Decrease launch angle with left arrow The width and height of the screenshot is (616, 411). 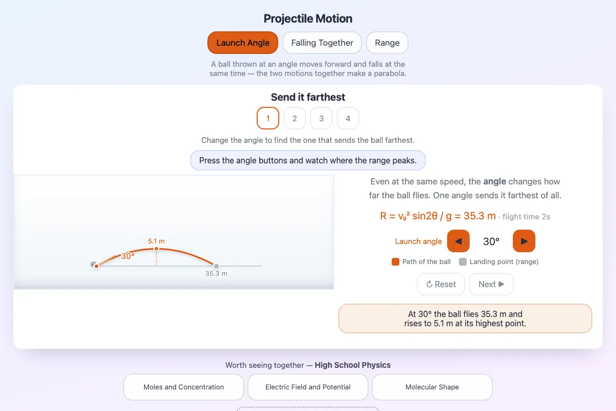tap(458, 241)
